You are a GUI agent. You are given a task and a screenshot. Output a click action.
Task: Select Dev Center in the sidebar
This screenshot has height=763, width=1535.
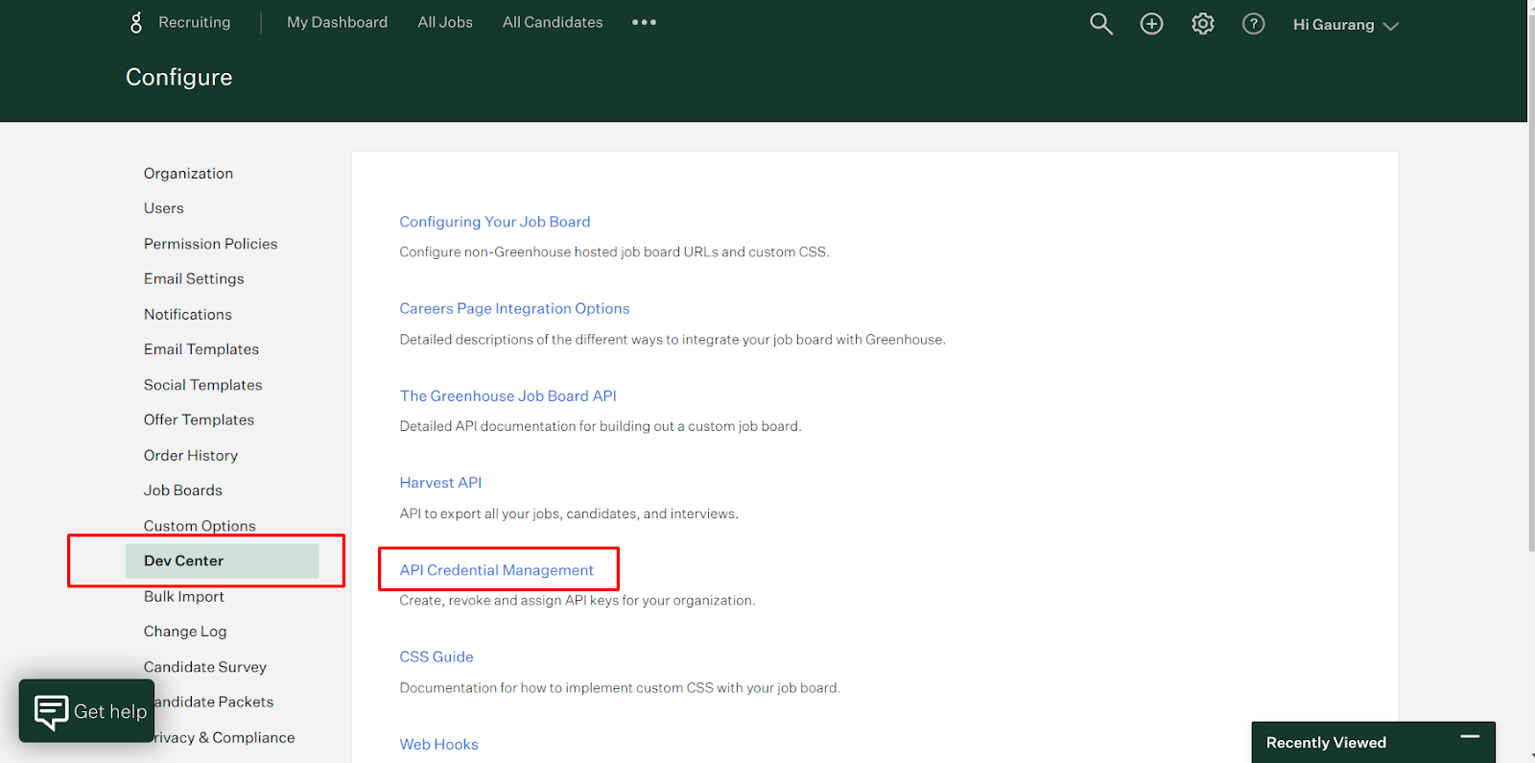point(223,561)
